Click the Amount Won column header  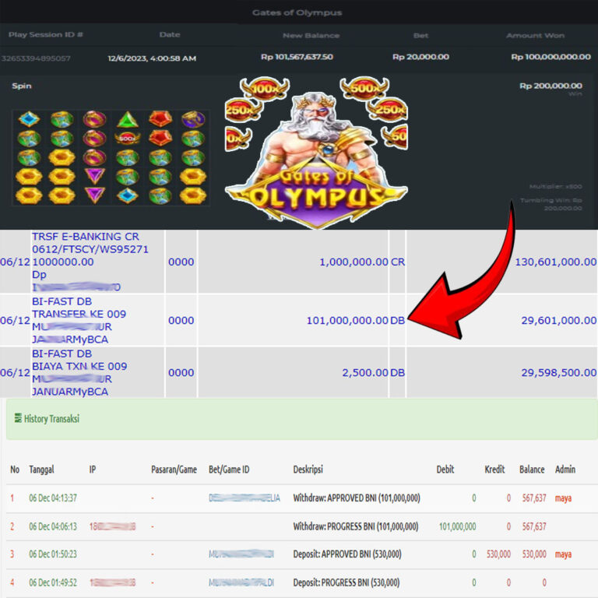pyautogui.click(x=535, y=35)
